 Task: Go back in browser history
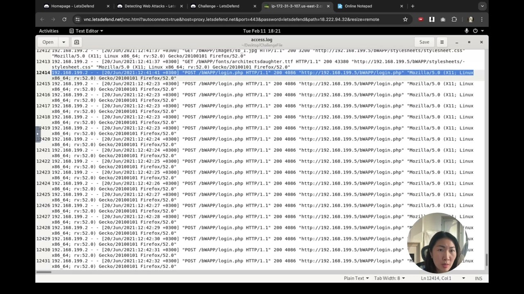coord(42,19)
